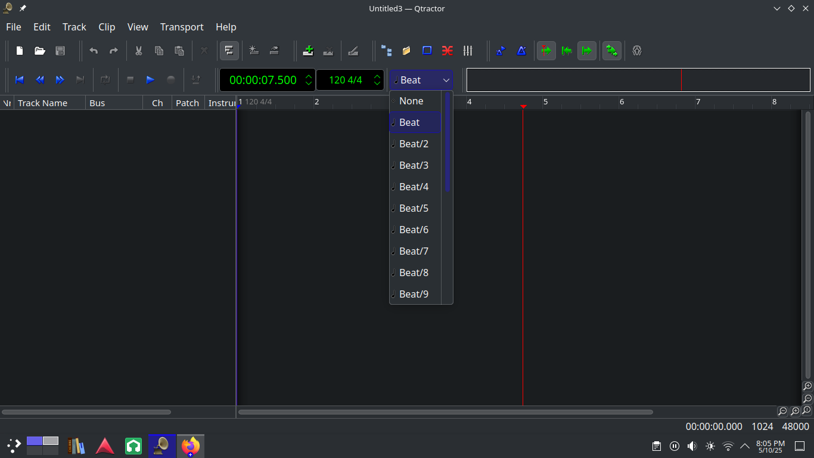Toggle auto-monitor blue icon
The image size is (814, 458).
[501, 51]
